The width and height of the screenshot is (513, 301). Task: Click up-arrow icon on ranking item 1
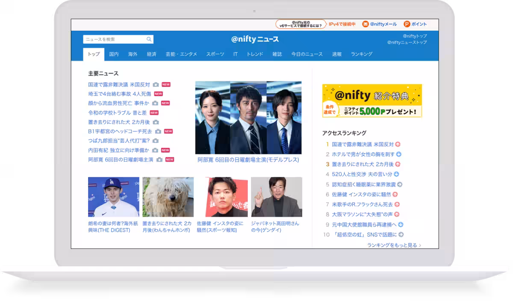(398, 145)
